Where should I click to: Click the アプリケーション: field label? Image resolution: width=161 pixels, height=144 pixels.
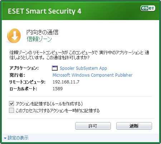point(24,68)
